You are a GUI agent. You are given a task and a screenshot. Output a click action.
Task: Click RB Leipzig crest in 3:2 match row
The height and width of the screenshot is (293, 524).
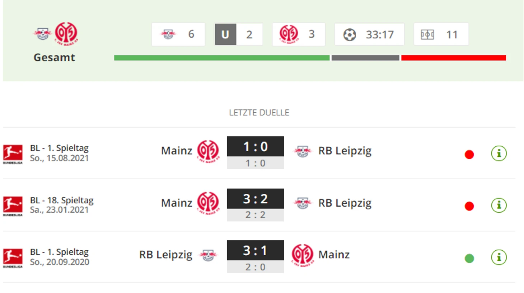[303, 203]
